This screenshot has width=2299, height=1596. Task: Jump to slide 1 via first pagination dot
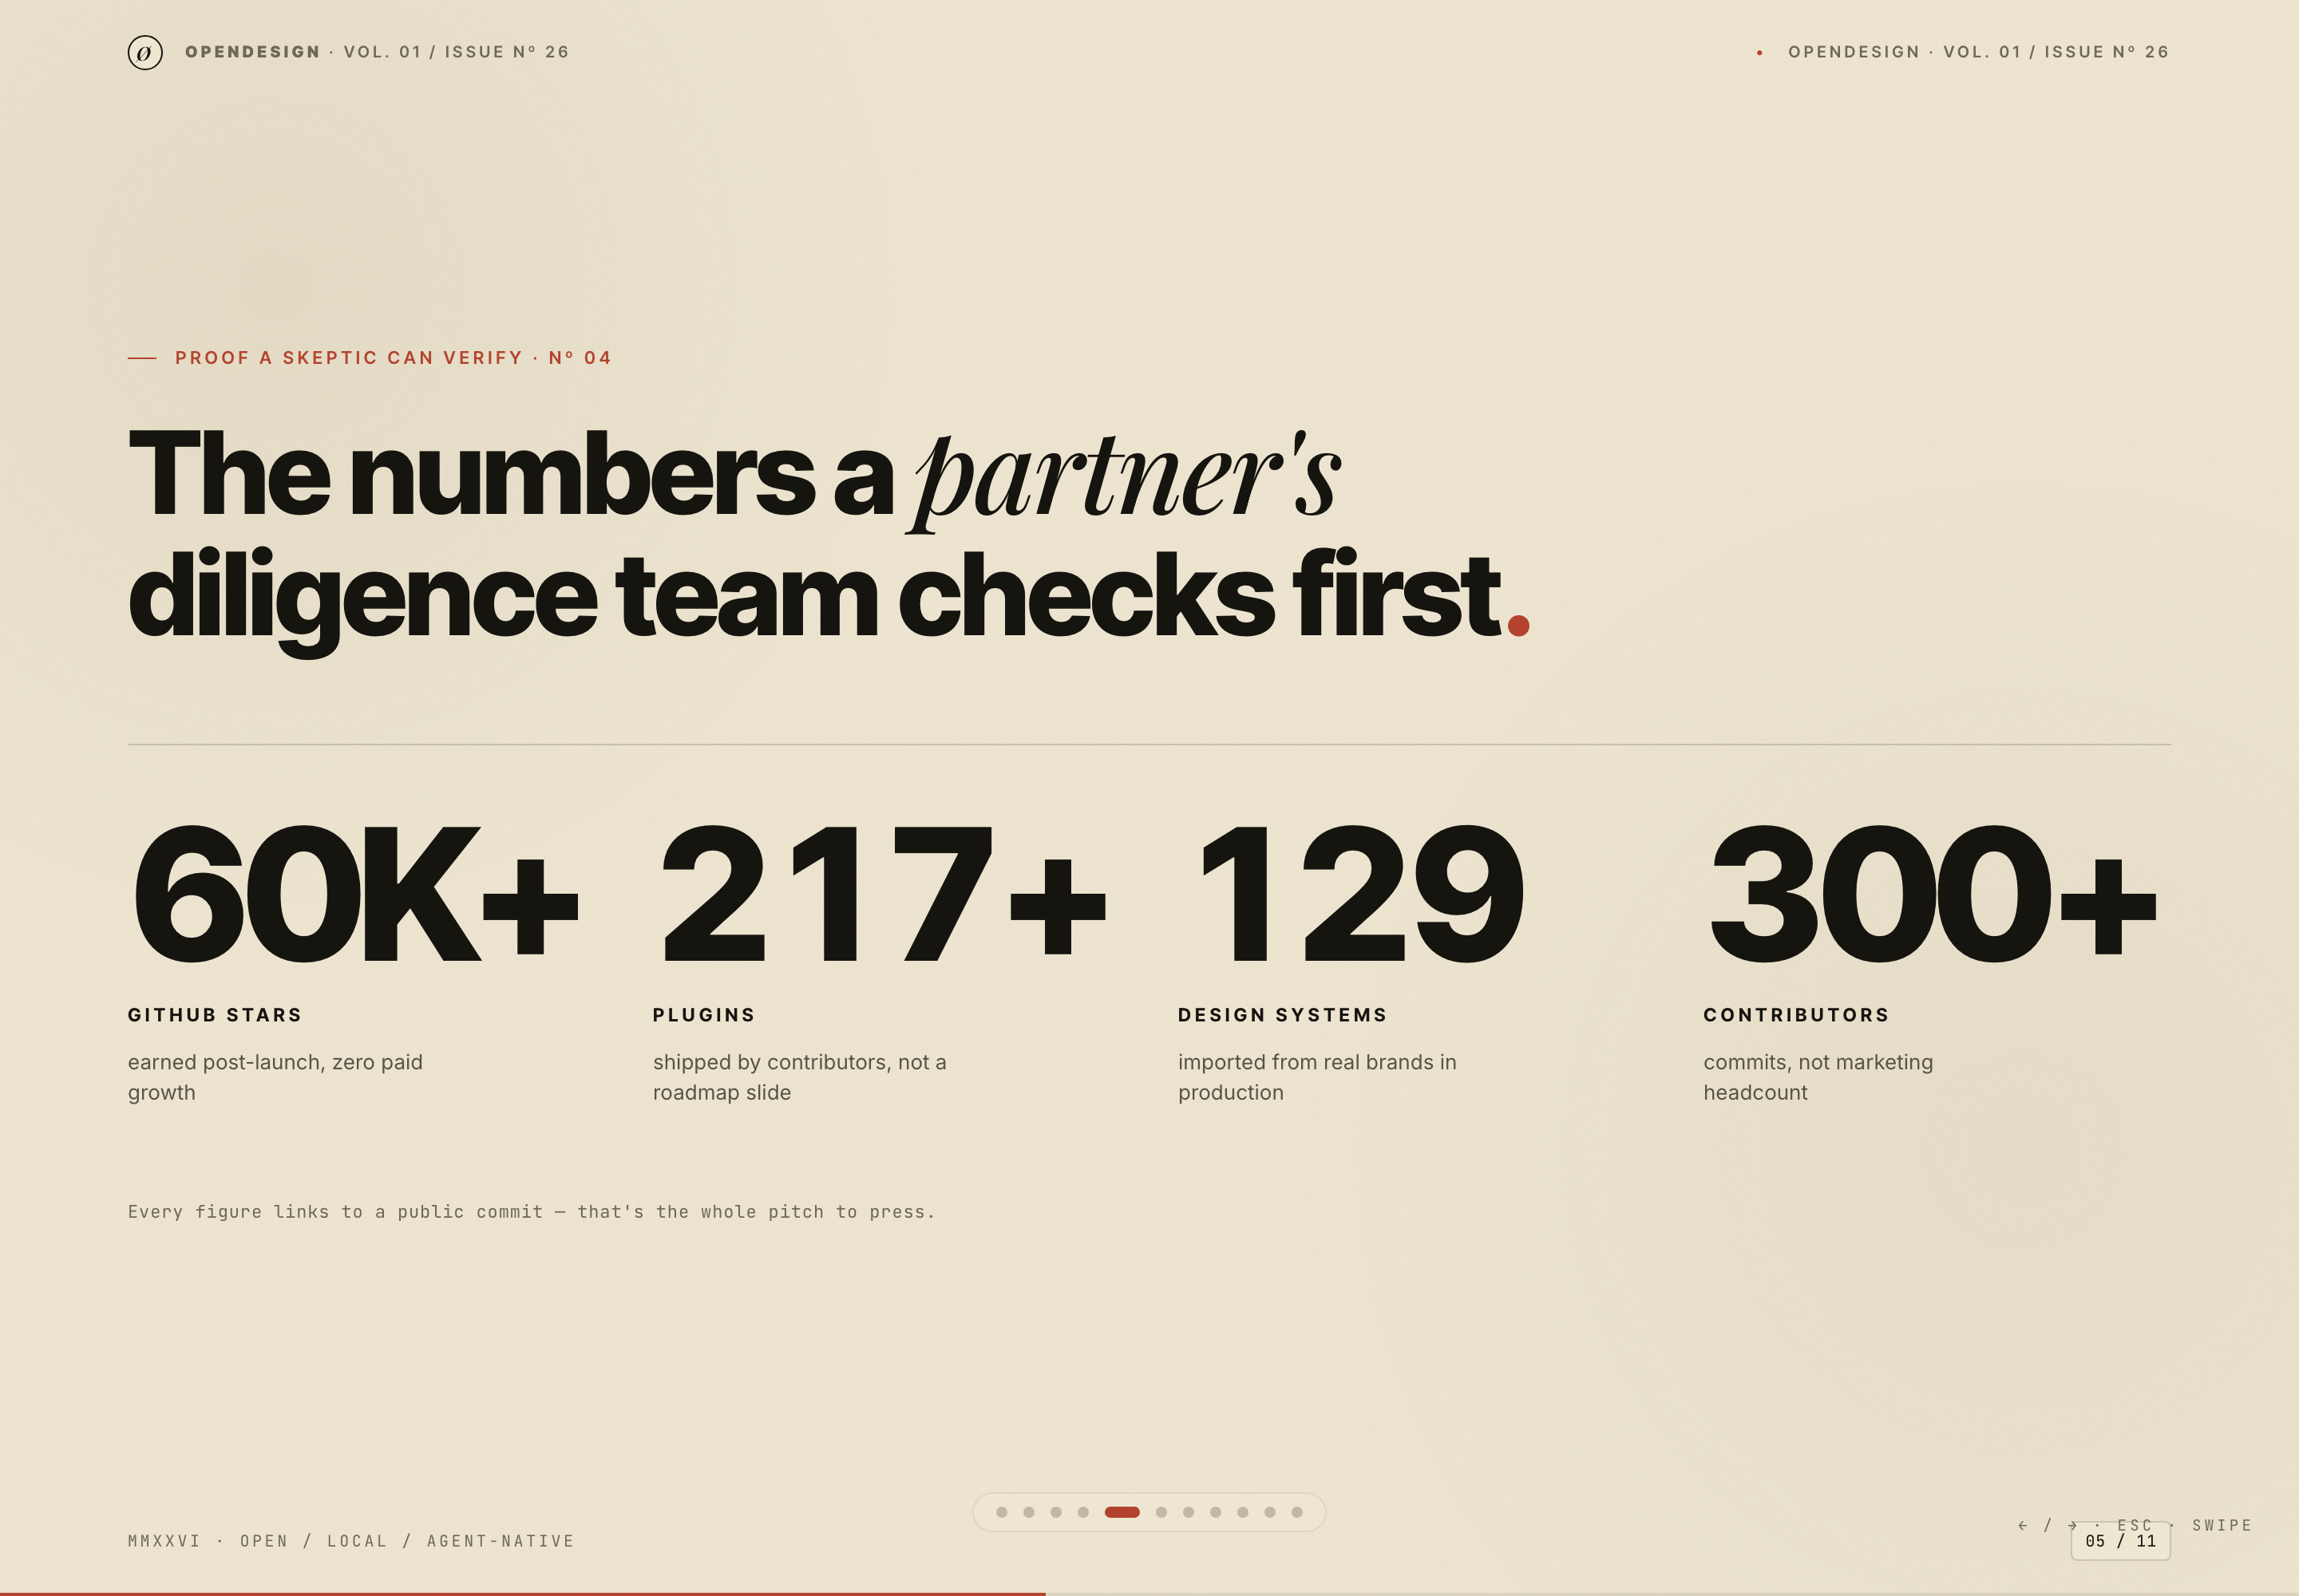point(1002,1512)
